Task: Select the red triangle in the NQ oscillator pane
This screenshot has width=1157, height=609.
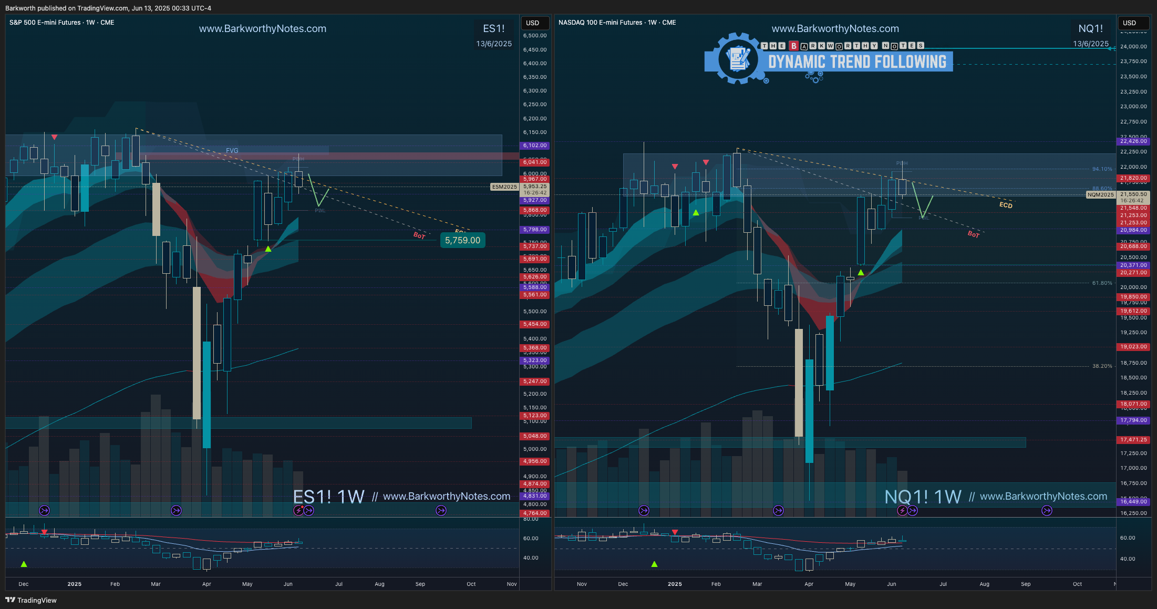Action: coord(675,532)
